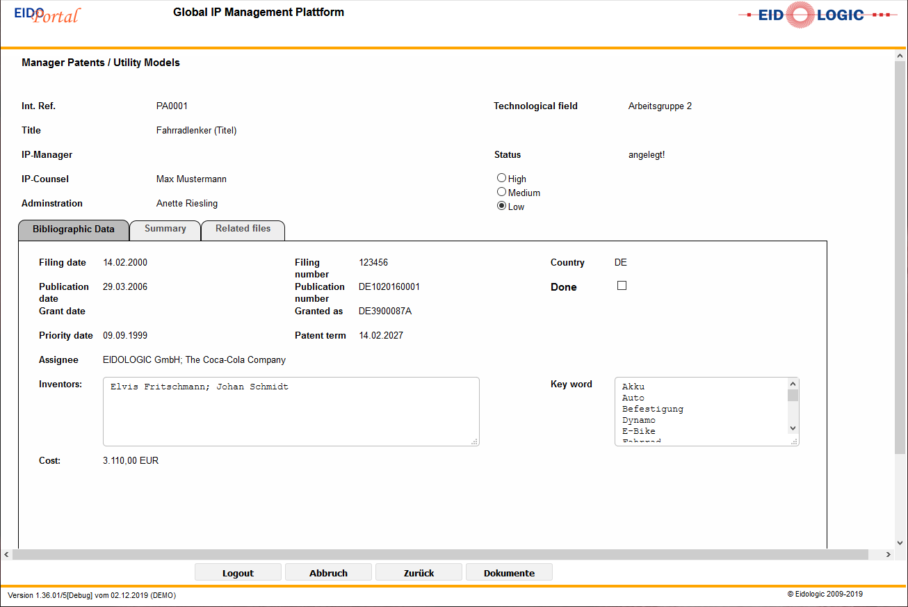Viewport: 908px width, 607px height.
Task: Click version info text in footer
Action: (x=92, y=595)
